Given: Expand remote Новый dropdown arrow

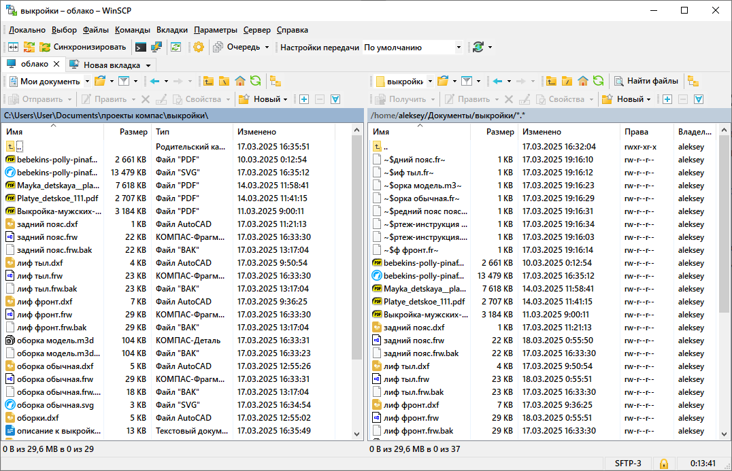Looking at the screenshot, I should point(648,99).
